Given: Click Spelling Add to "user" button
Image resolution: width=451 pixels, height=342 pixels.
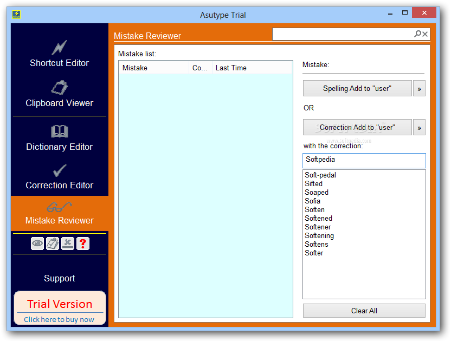Looking at the screenshot, I should (x=357, y=88).
